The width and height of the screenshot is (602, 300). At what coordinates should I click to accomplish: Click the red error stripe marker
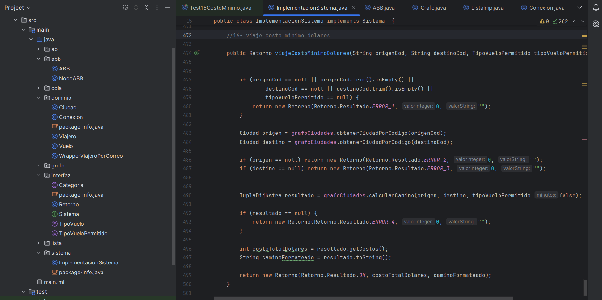(x=584, y=139)
